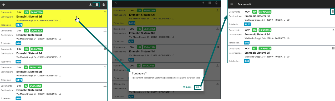This screenshot has height=101, width=335.
Task: Click the trash delete icon in left toolbar
Action: [x=104, y=4]
